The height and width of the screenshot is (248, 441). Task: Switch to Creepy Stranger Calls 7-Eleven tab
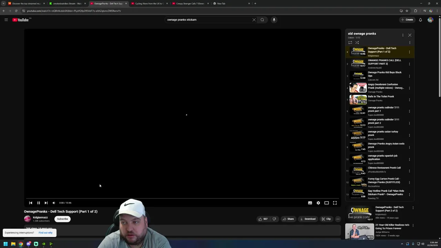[x=190, y=3]
